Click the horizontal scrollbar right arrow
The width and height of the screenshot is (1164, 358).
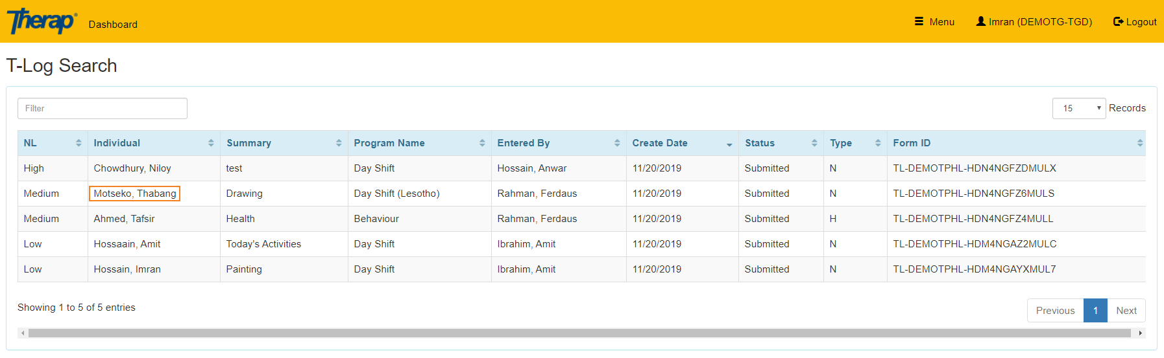coord(1140,333)
